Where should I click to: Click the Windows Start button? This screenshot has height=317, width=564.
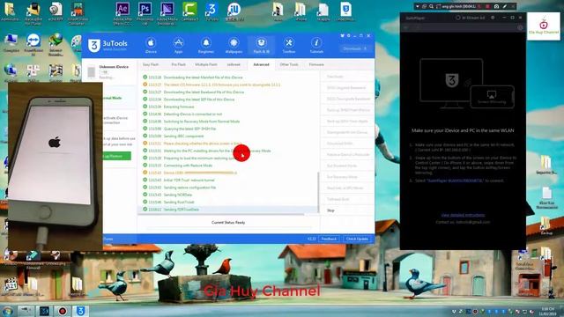coord(7,311)
